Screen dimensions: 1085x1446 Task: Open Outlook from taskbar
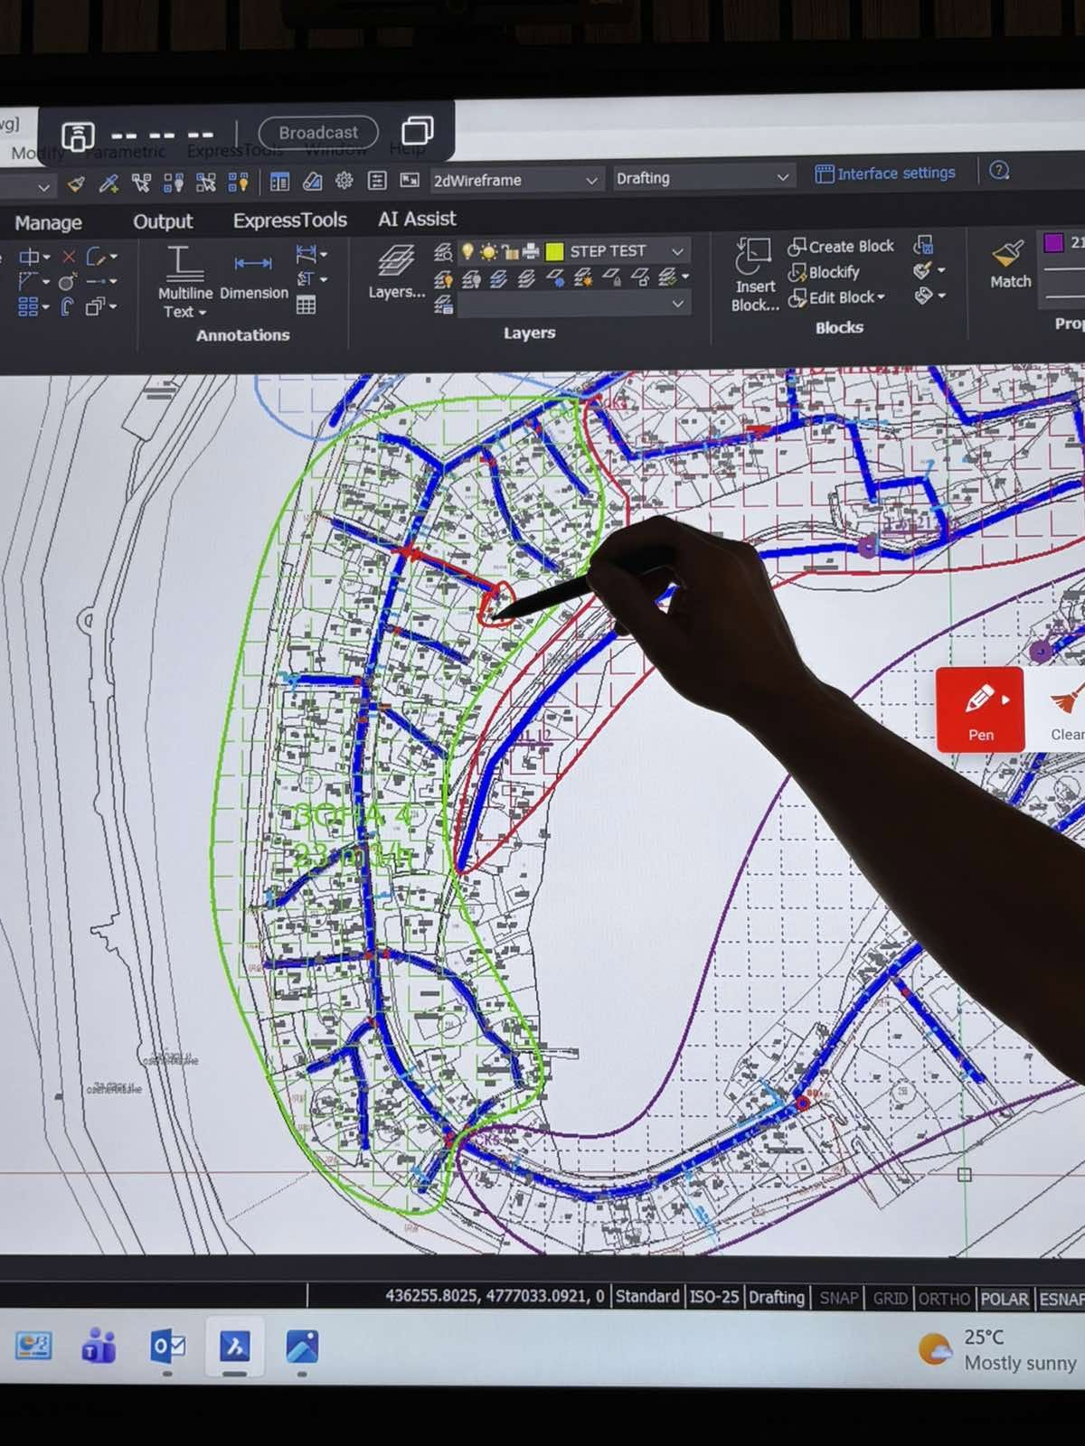[x=167, y=1347]
